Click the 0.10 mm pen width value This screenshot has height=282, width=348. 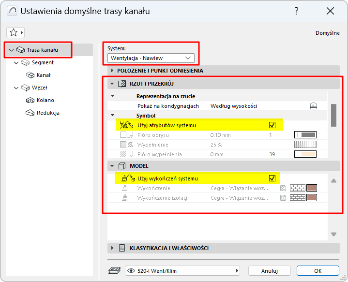pyautogui.click(x=220, y=135)
